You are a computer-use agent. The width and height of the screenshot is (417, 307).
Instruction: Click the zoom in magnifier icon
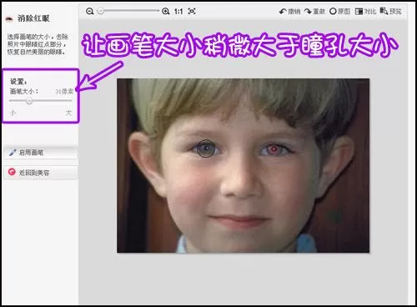click(x=166, y=12)
